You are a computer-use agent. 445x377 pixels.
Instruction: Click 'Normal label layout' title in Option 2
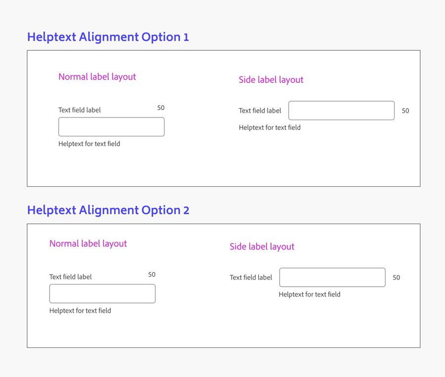tap(88, 244)
